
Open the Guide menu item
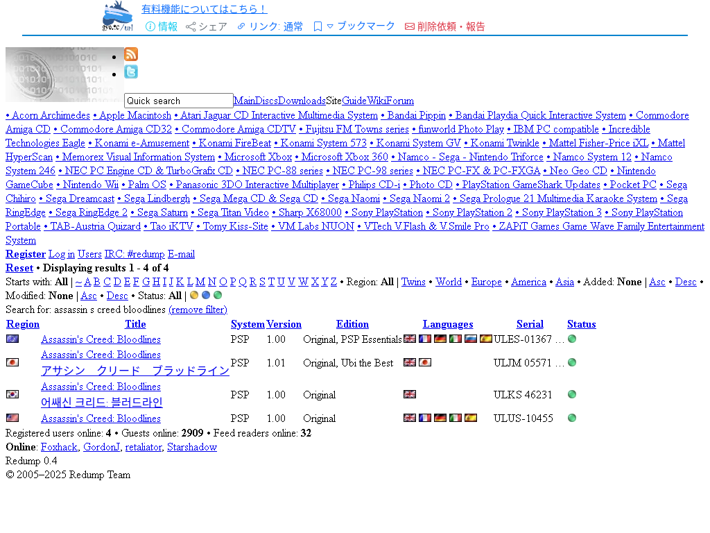pos(354,101)
